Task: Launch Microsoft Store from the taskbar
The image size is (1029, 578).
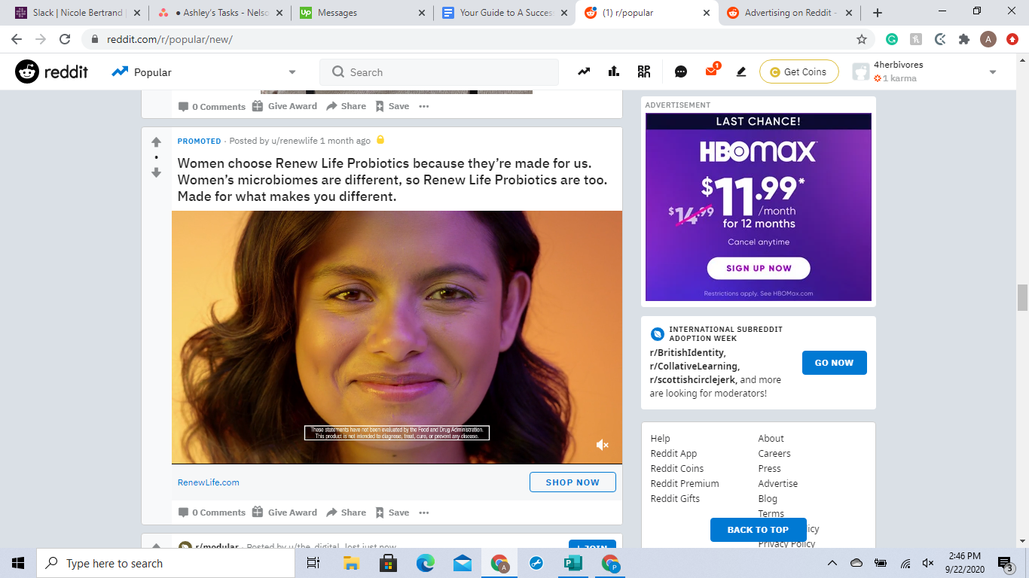Action: (x=388, y=563)
